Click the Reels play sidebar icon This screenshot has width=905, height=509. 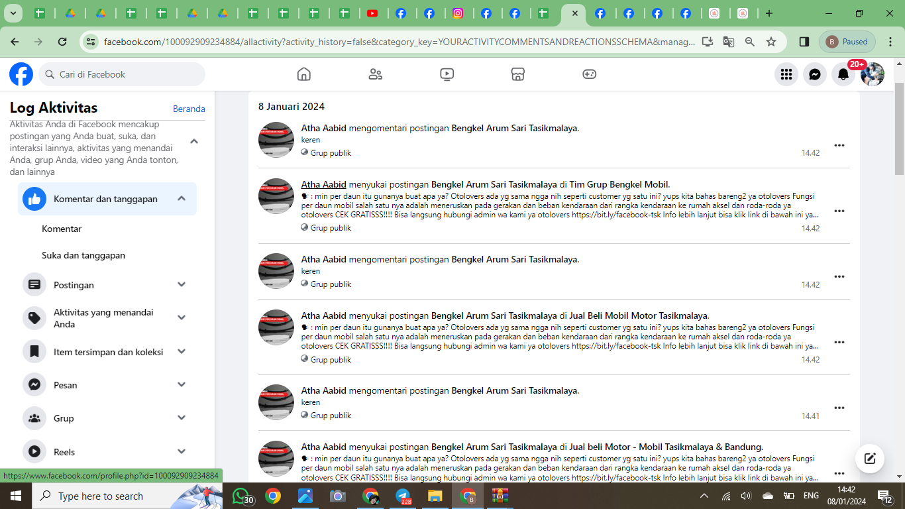pos(34,452)
